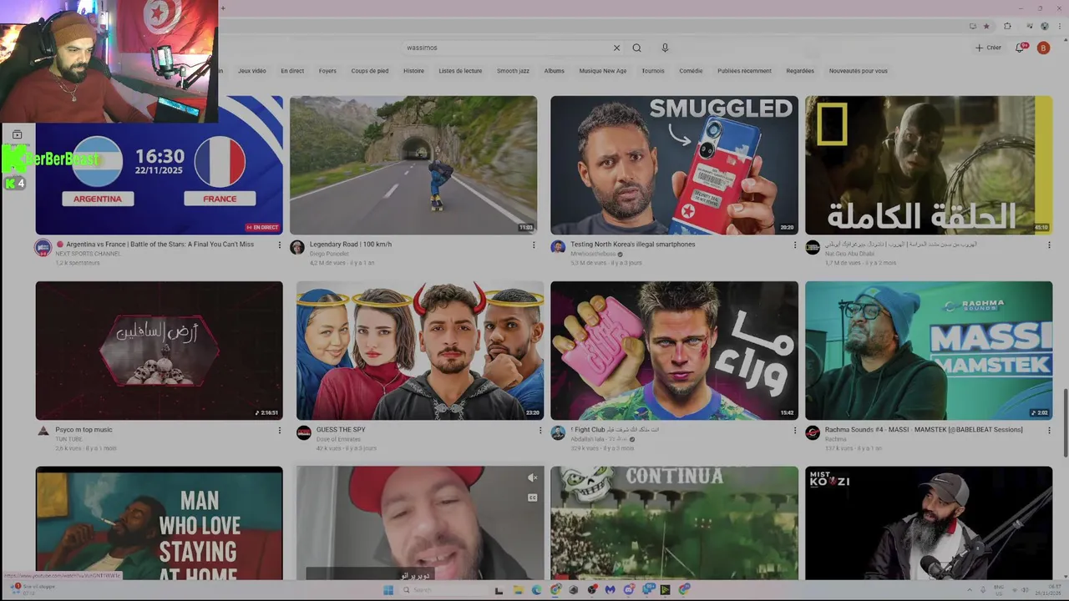Open Argentina vs France video thumbnail

pyautogui.click(x=159, y=165)
